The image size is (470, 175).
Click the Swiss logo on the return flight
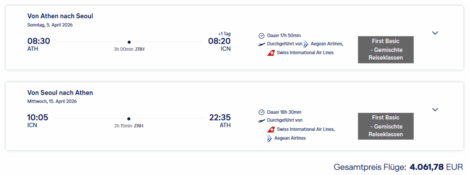tap(270, 129)
